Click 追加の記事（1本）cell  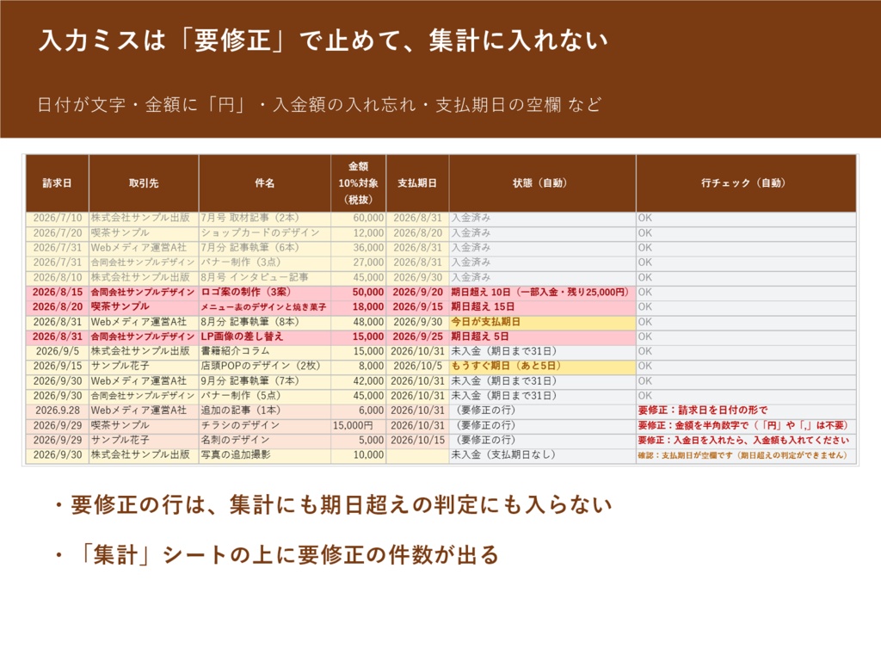(x=265, y=411)
